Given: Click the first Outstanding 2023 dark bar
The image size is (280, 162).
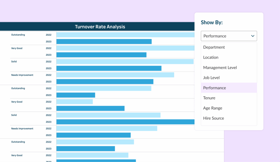Looking at the screenshot, I should pyautogui.click(x=104, y=42).
